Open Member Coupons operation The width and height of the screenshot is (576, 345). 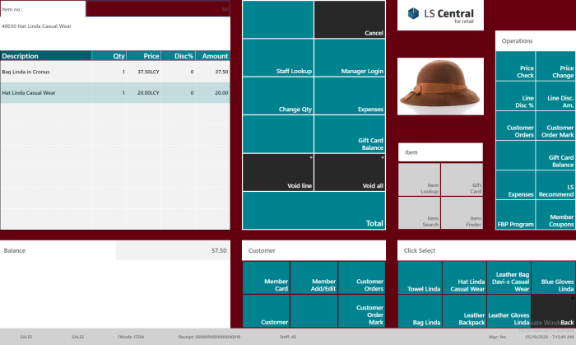pyautogui.click(x=555, y=215)
